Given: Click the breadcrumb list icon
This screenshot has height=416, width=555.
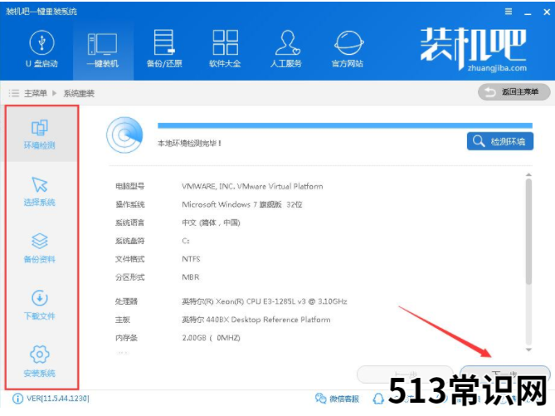Looking at the screenshot, I should coord(14,93).
